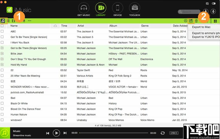Screen dimensions: 220x139
Task: Select the song Blood On The Dance Floor
Action: click(25, 109)
